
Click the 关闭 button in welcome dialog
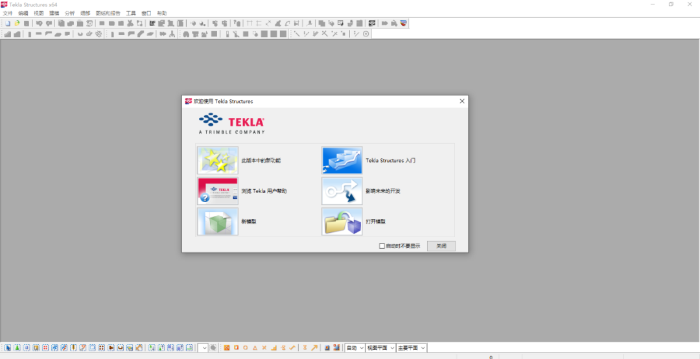point(441,246)
